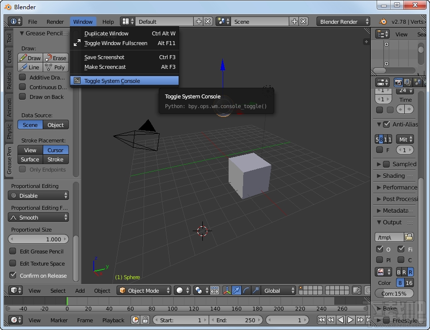
Task: Click the Com:15% compression slider
Action: pyautogui.click(x=394, y=293)
